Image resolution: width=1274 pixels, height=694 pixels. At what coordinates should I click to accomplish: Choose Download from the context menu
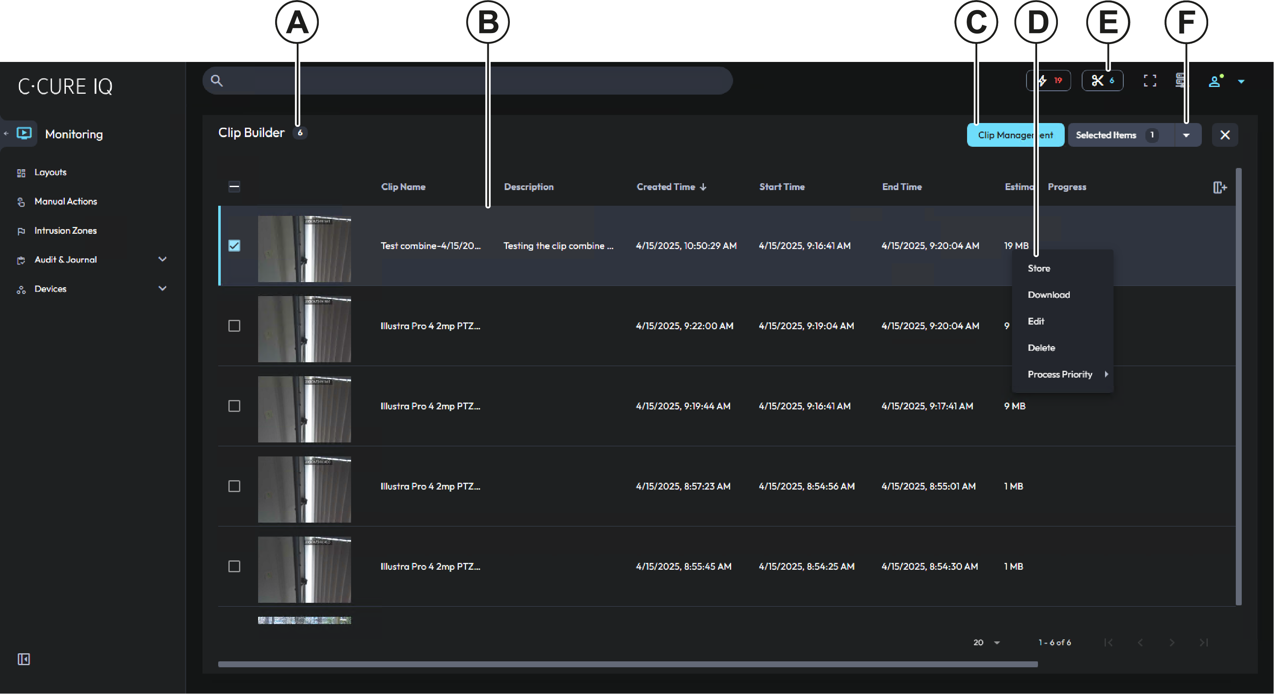coord(1049,295)
